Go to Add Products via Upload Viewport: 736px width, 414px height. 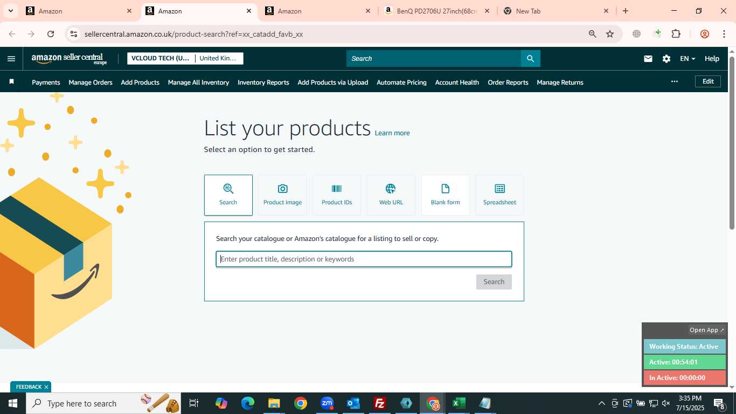pyautogui.click(x=333, y=82)
